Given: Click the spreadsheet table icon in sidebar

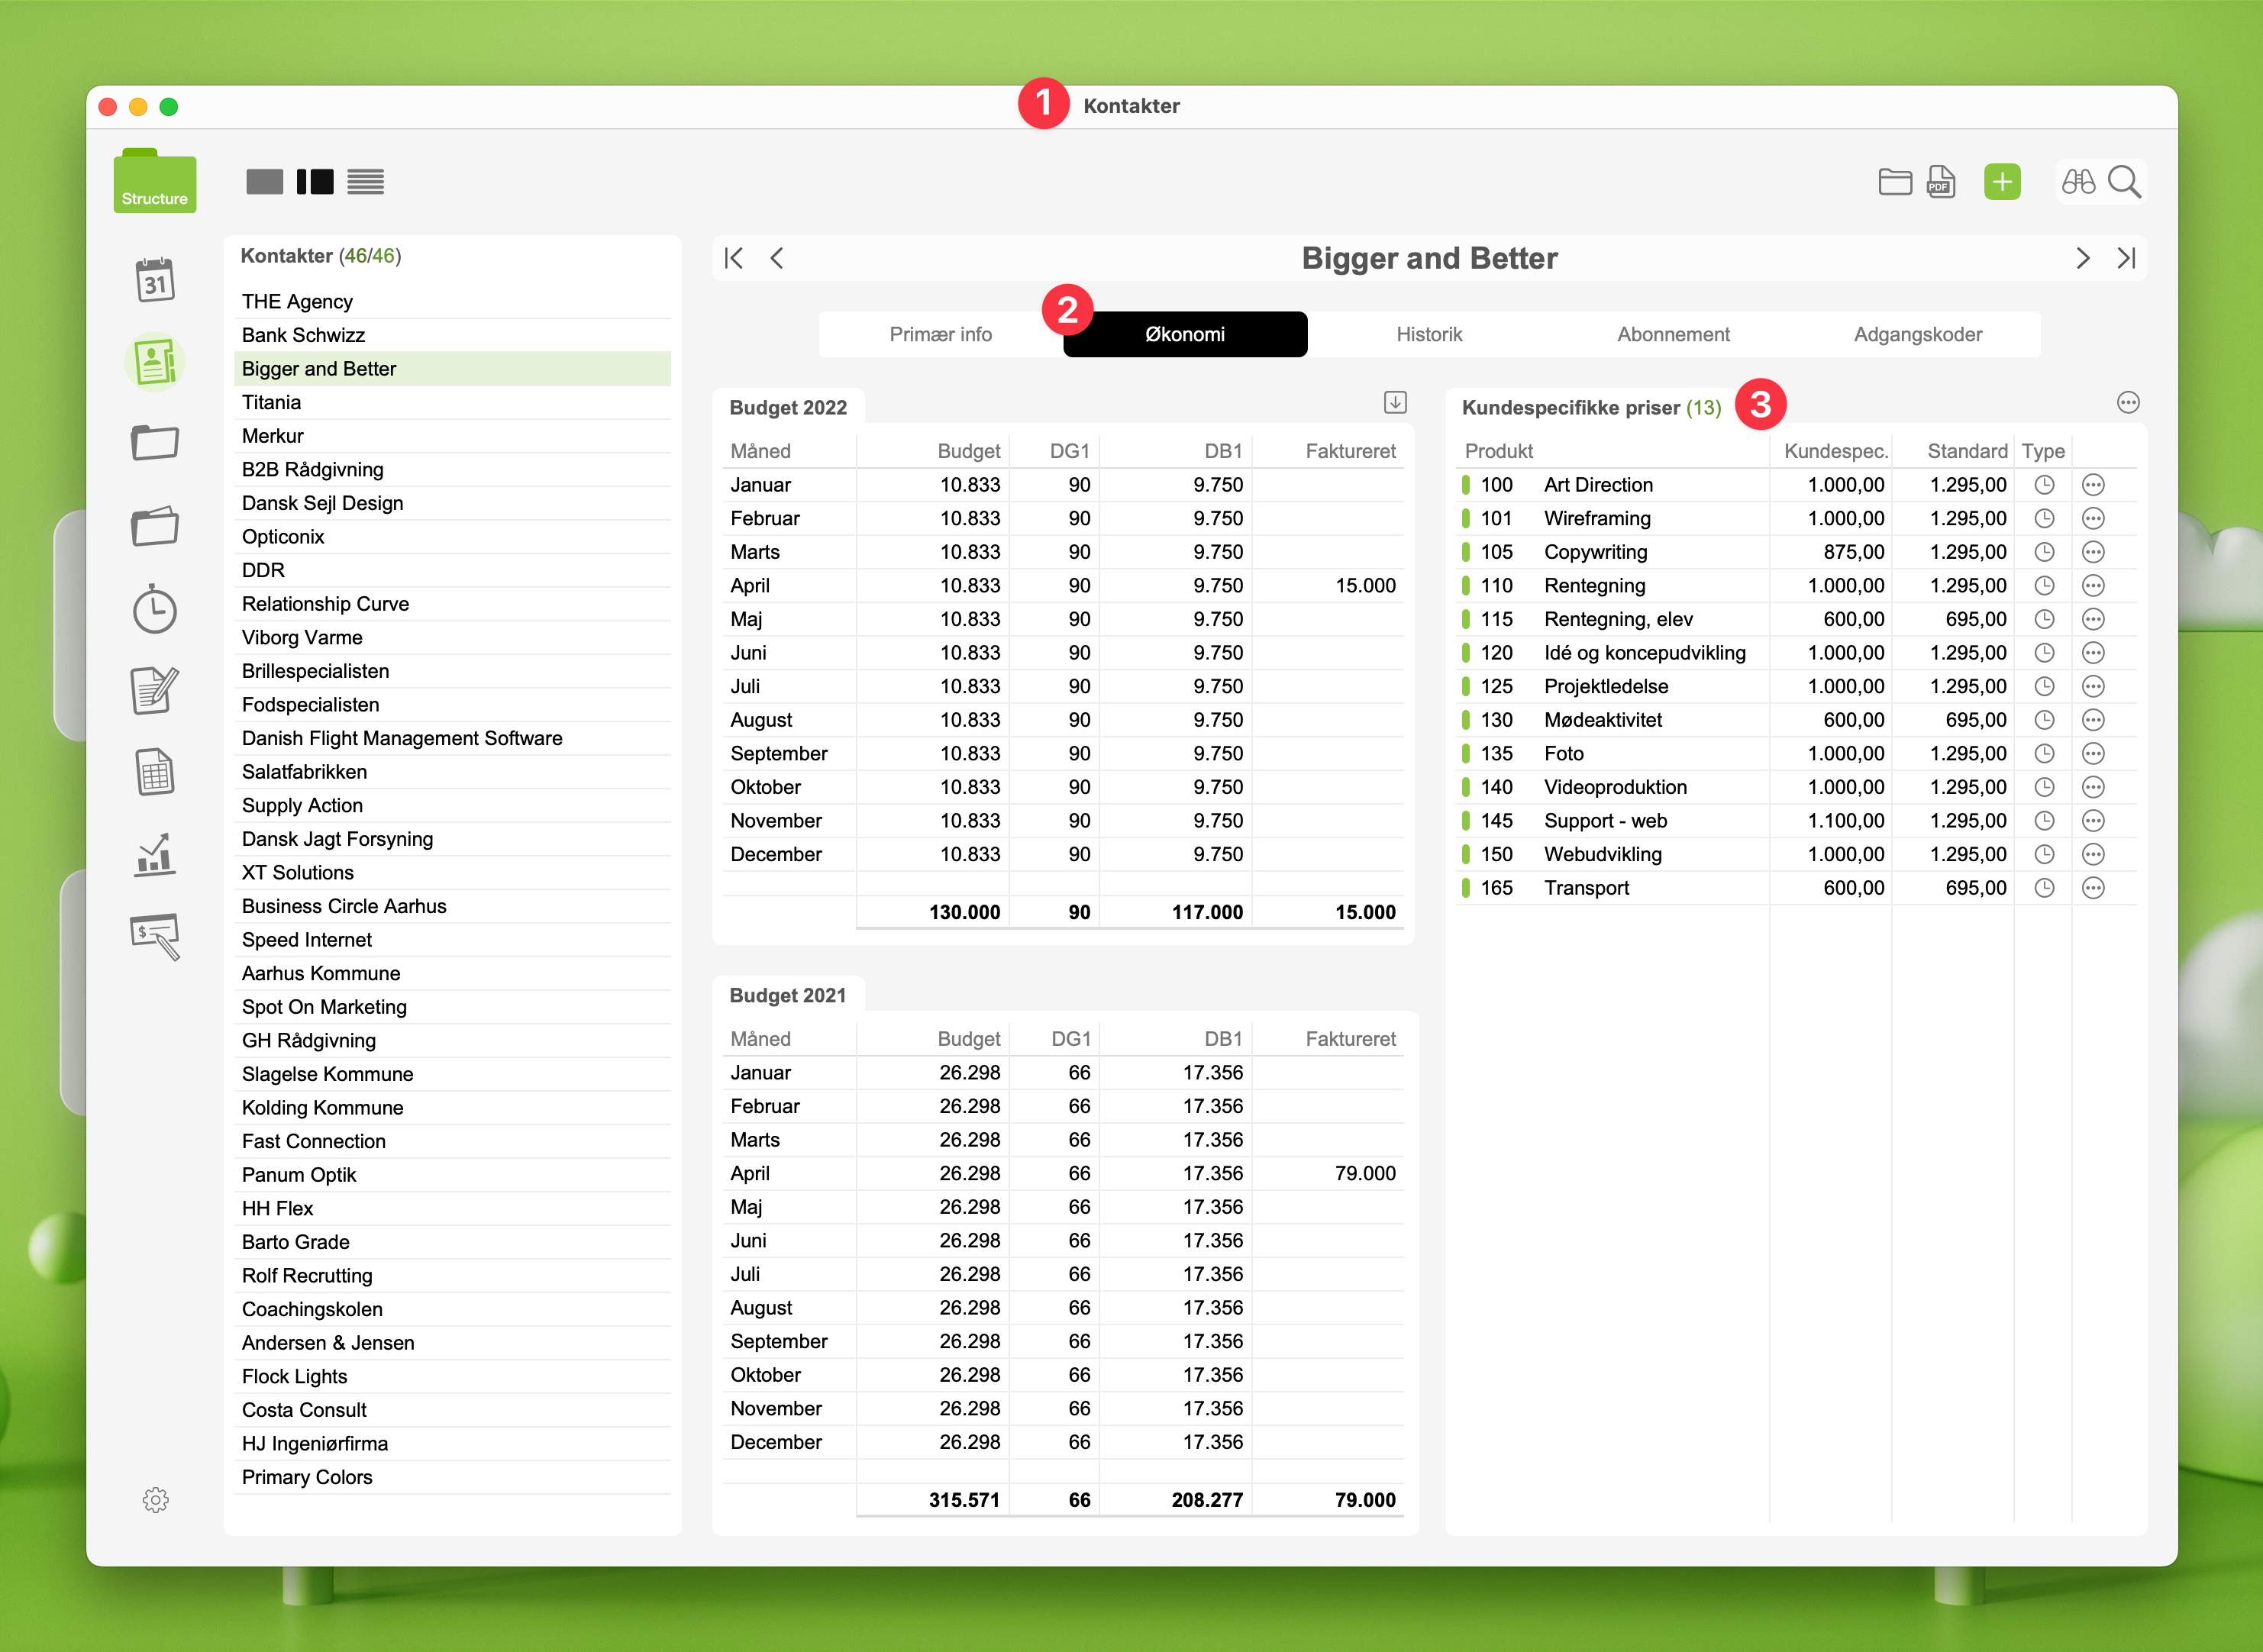Looking at the screenshot, I should tap(155, 773).
